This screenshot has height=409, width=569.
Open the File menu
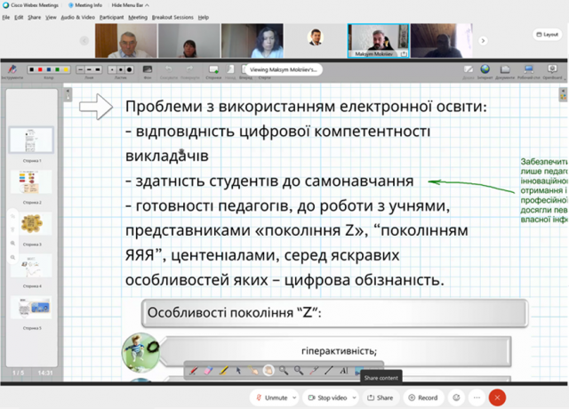[6, 17]
